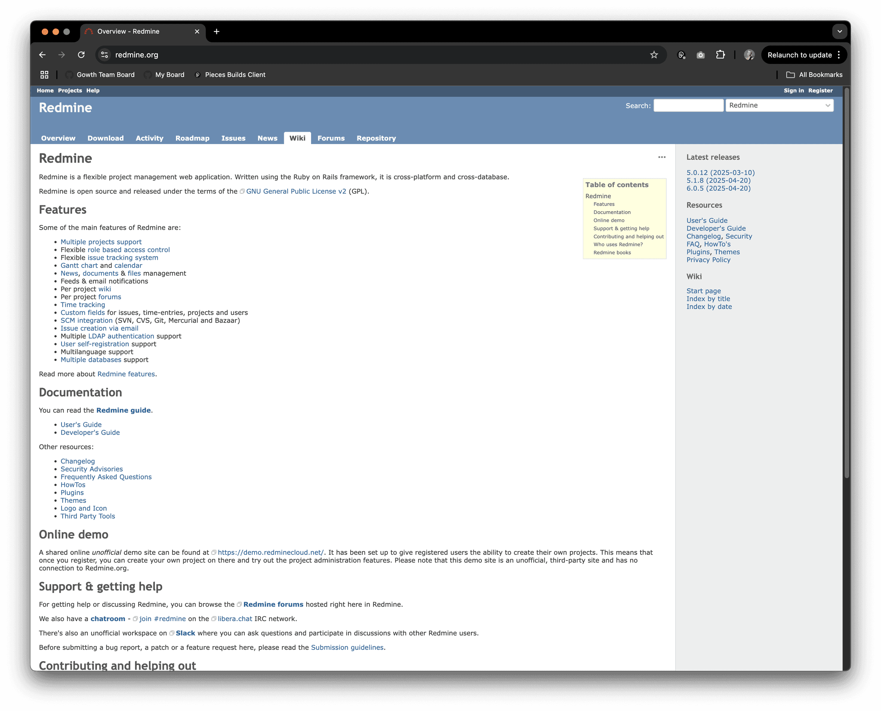Screen dimensions: 881x711
Task: Switch to the Issues tab
Action: click(x=233, y=138)
